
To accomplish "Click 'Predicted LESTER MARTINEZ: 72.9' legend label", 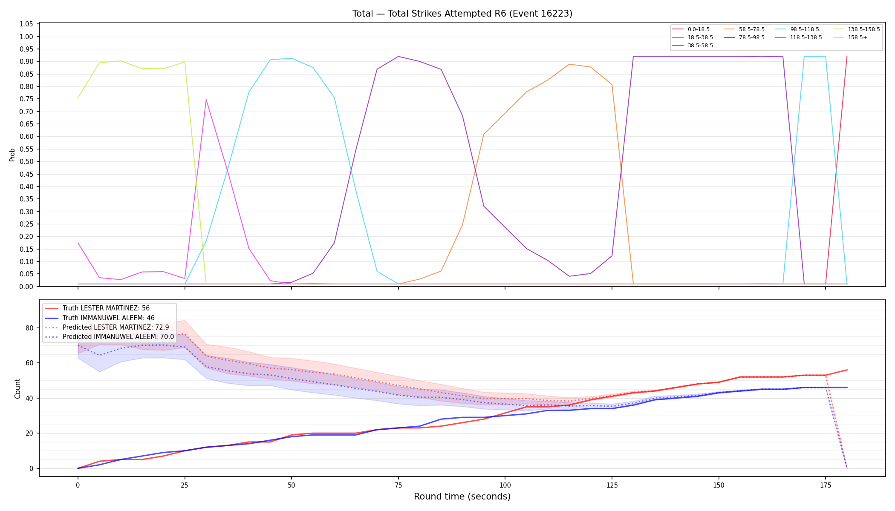I will (116, 327).
